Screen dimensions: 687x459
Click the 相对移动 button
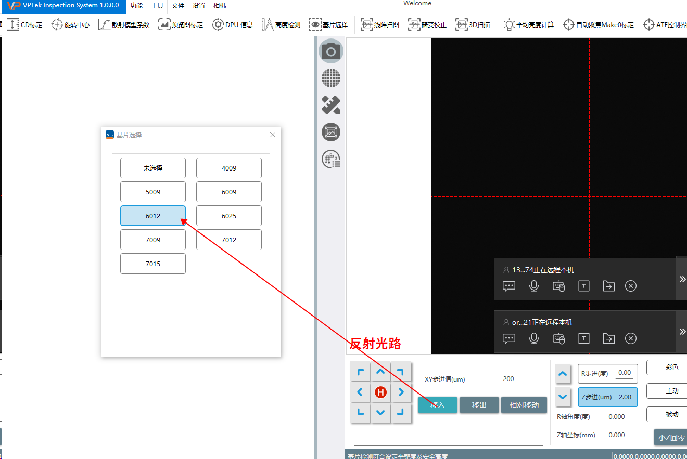pyautogui.click(x=524, y=405)
